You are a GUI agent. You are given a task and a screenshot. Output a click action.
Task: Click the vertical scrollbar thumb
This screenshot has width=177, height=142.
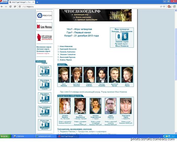176,54
